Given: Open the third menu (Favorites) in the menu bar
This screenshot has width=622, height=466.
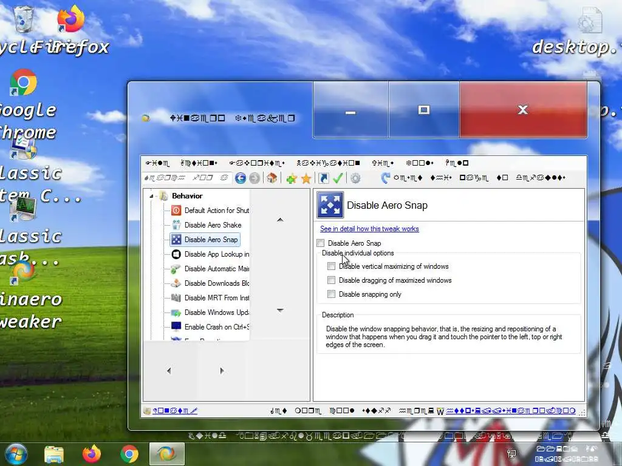Looking at the screenshot, I should [257, 163].
